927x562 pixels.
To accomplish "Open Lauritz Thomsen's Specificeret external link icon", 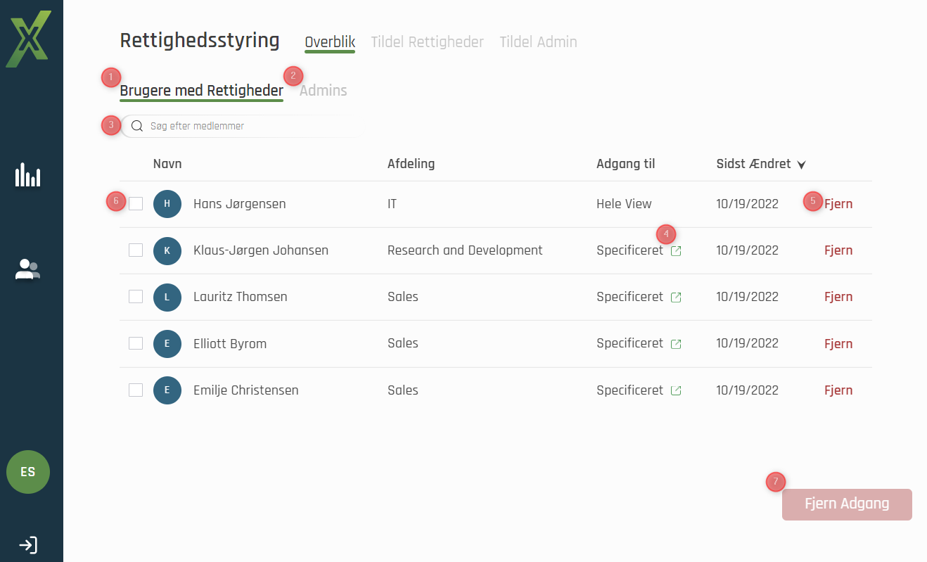I will 676,298.
